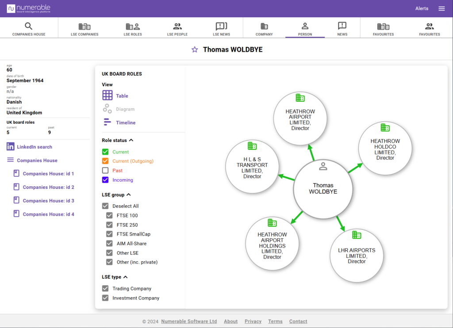The width and height of the screenshot is (453, 328).
Task: Click the Numerable logo icon
Action: point(11,9)
